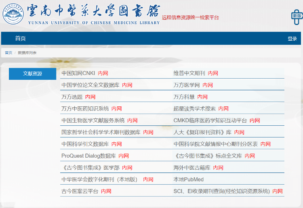
Task: Select the 文献资源 category tab
Action: 32,74
